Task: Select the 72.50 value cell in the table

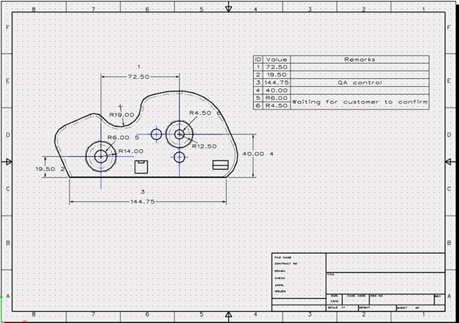Action: tap(277, 67)
